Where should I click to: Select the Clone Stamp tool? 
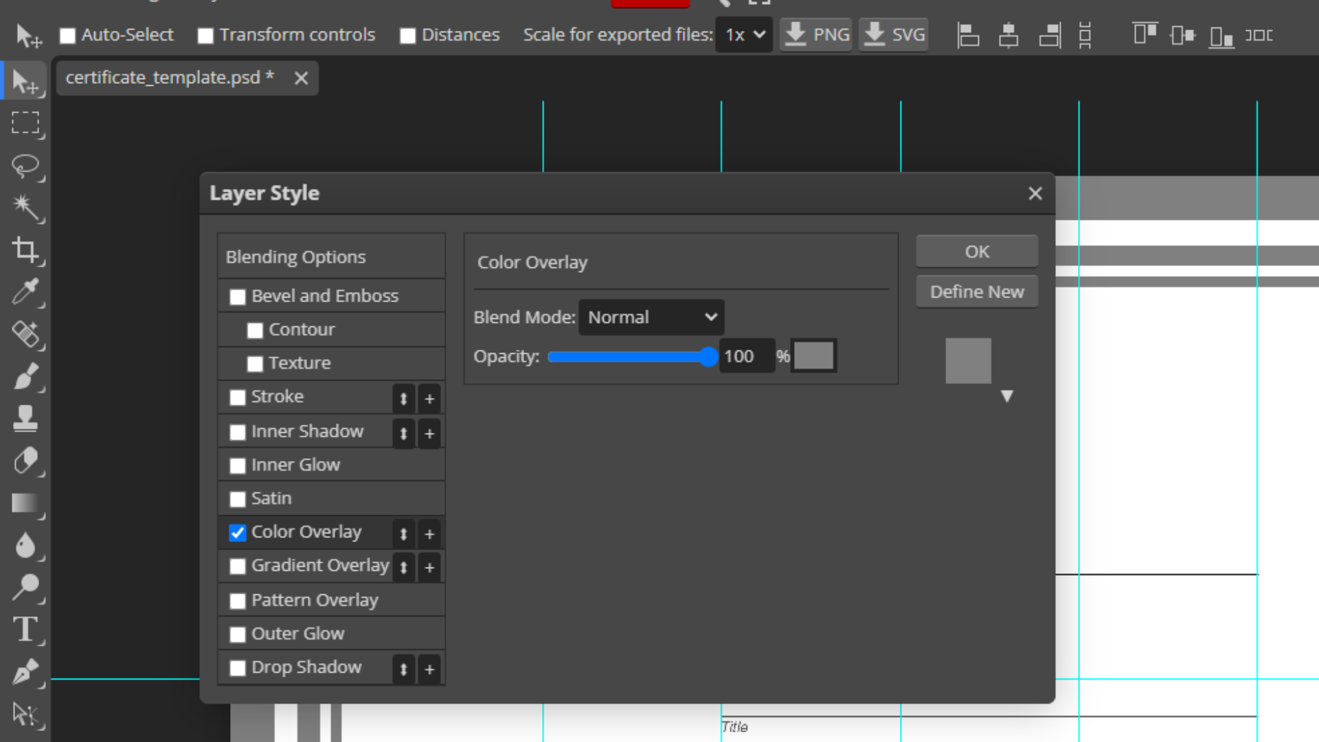click(25, 418)
